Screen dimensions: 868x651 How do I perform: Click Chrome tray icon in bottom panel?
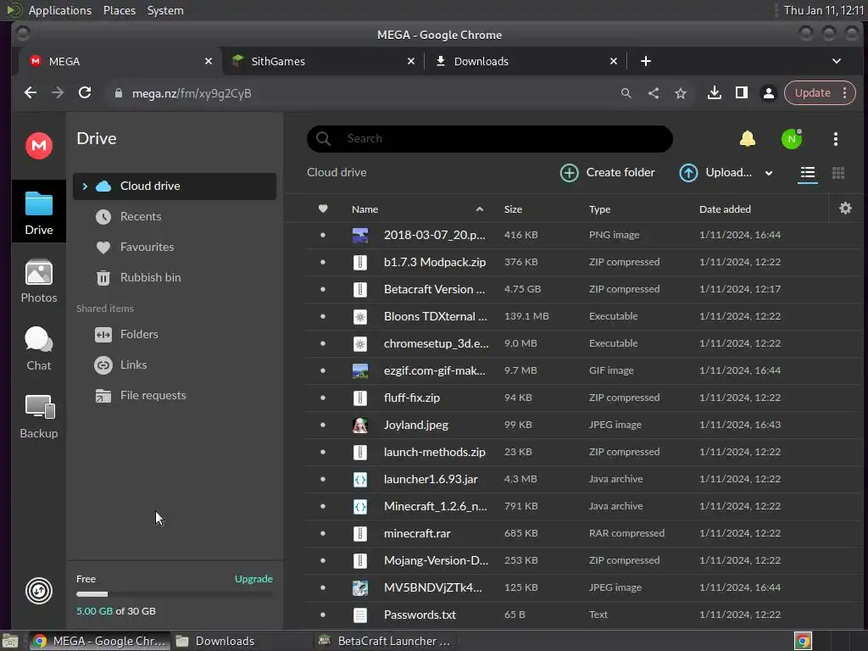[803, 641]
